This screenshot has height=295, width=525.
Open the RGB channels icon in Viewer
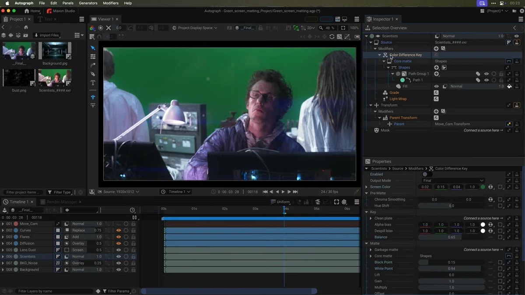click(x=92, y=28)
